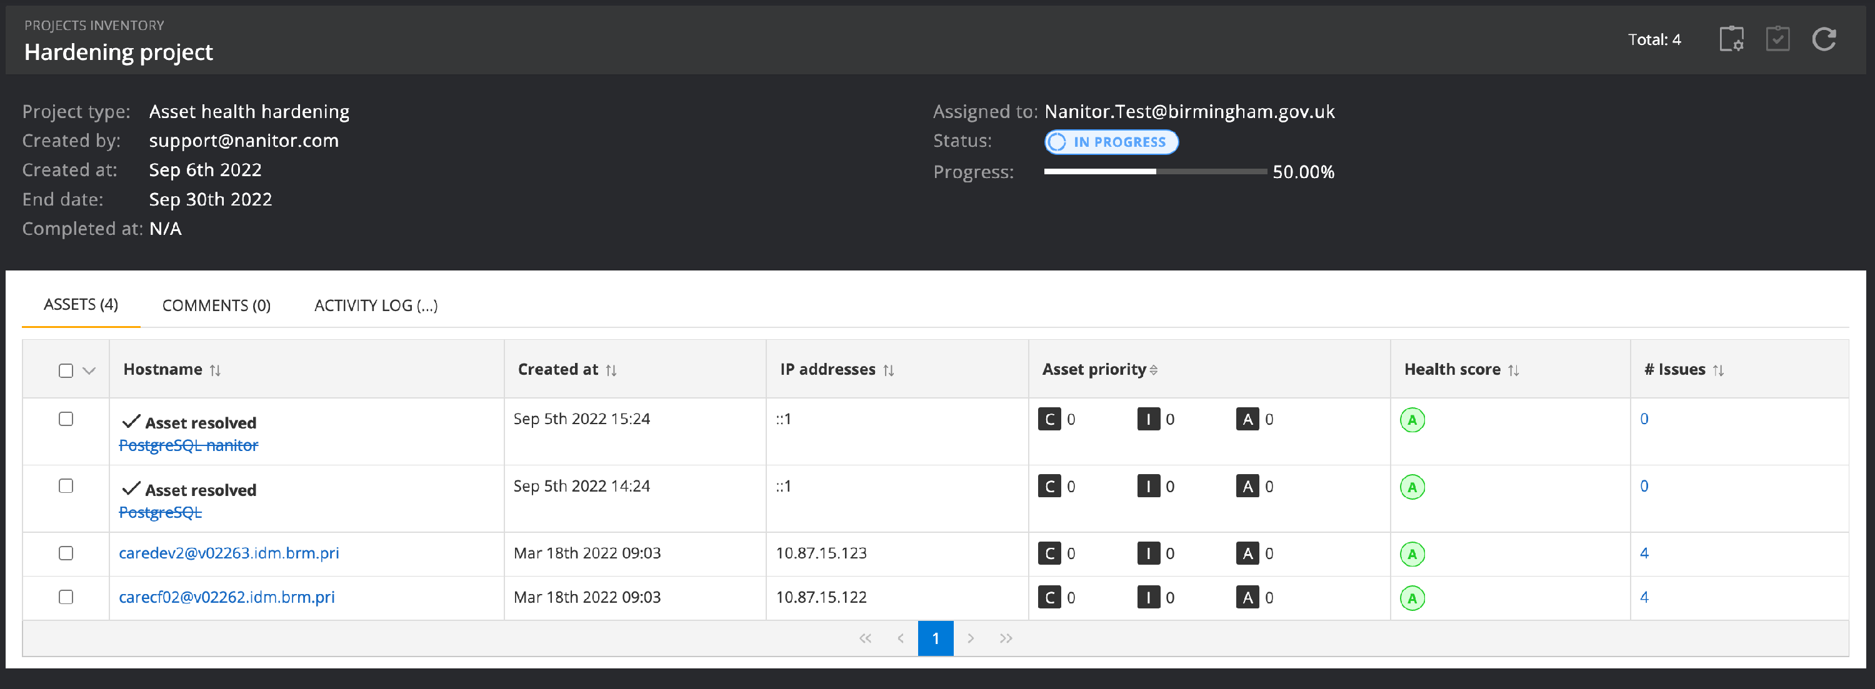Sort table by Hostname column
The image size is (1875, 689).
point(216,370)
